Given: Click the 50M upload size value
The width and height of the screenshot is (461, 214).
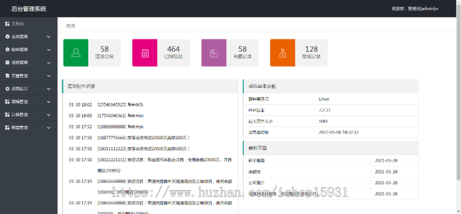Looking at the screenshot, I should click(x=323, y=121).
